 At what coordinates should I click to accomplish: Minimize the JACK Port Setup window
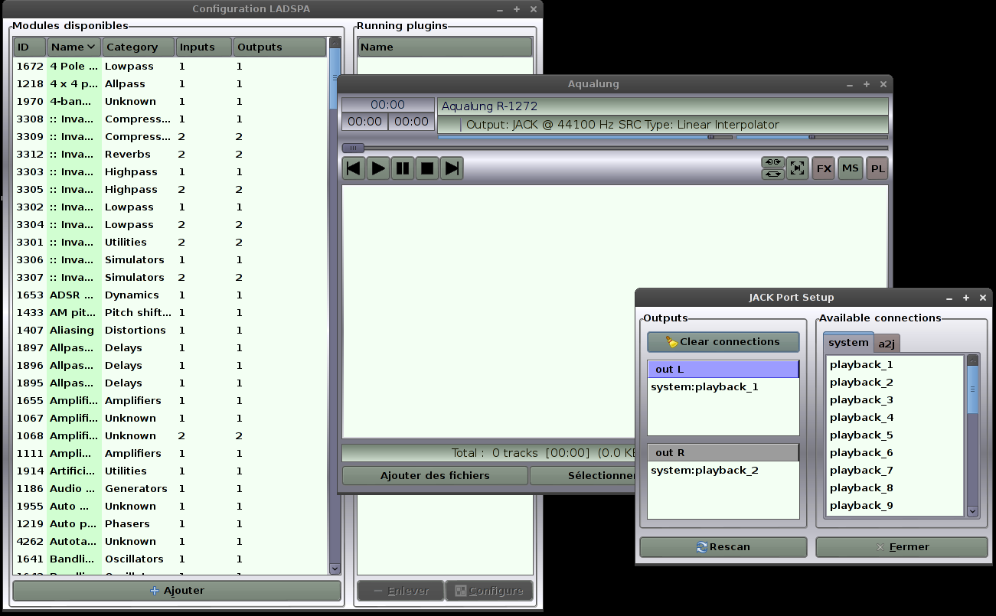pyautogui.click(x=949, y=298)
